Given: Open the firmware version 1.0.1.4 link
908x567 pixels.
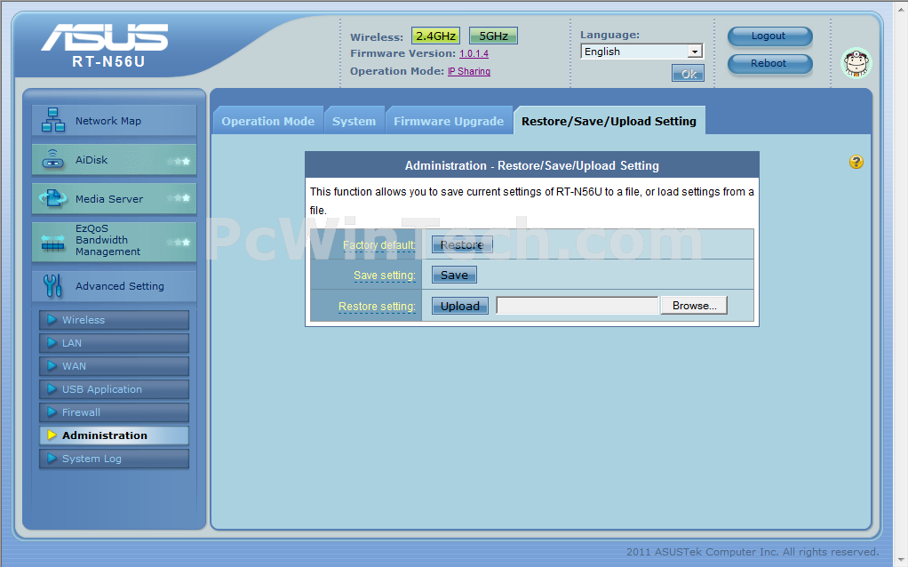Looking at the screenshot, I should [474, 53].
